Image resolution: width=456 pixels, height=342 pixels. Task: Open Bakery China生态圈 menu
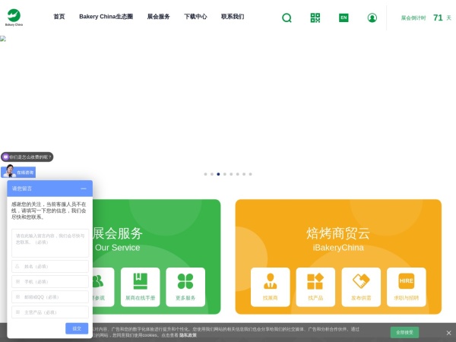pos(106,17)
